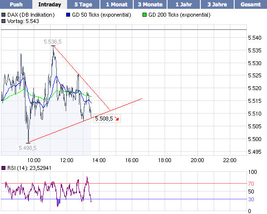Click the 5.536,5 high marker label
Image resolution: width=267 pixels, height=214 pixels.
click(x=52, y=42)
